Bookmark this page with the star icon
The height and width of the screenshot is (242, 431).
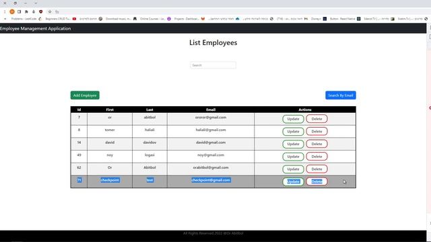coord(50,12)
